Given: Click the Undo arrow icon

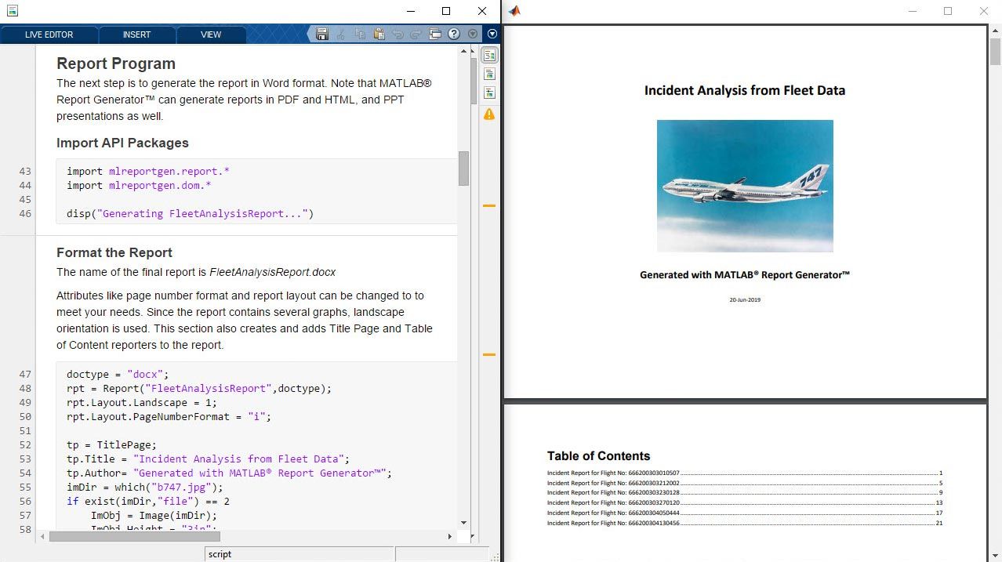Looking at the screenshot, I should point(398,34).
